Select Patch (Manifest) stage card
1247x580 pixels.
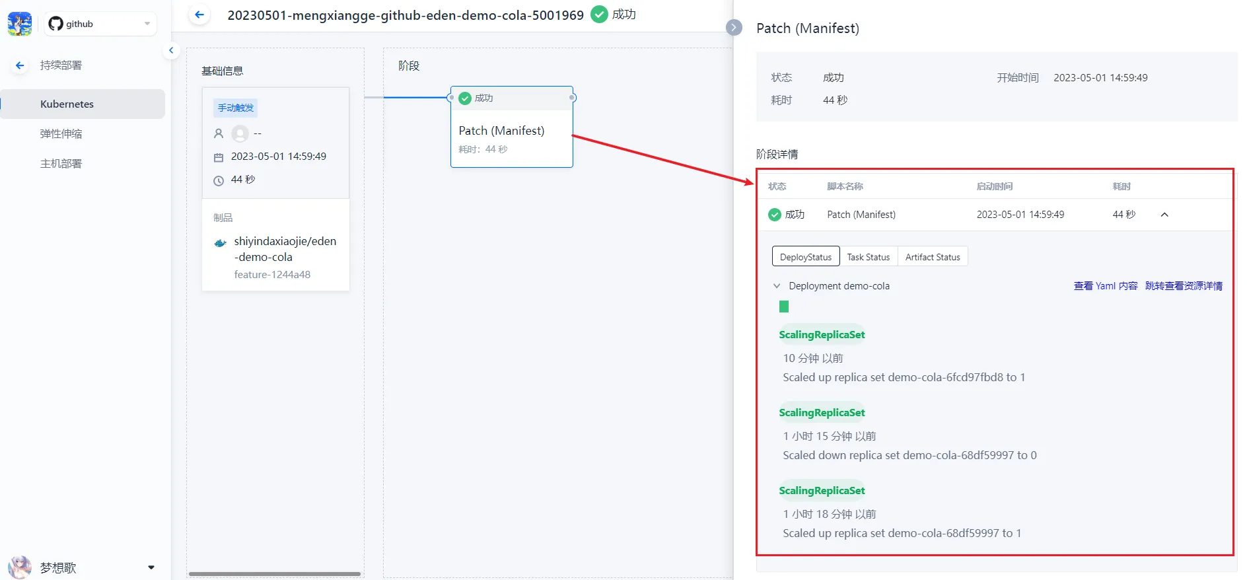point(512,127)
